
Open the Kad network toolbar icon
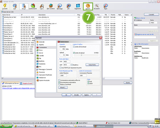pyautogui.click(x=15, y=7)
